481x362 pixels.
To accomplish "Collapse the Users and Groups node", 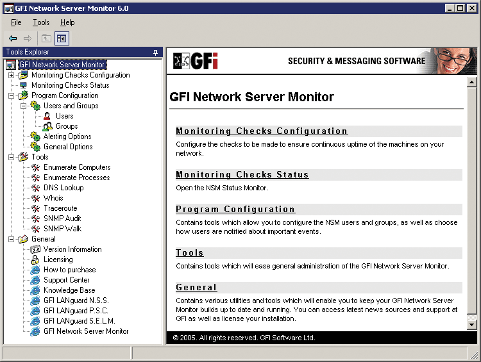I will [23, 106].
